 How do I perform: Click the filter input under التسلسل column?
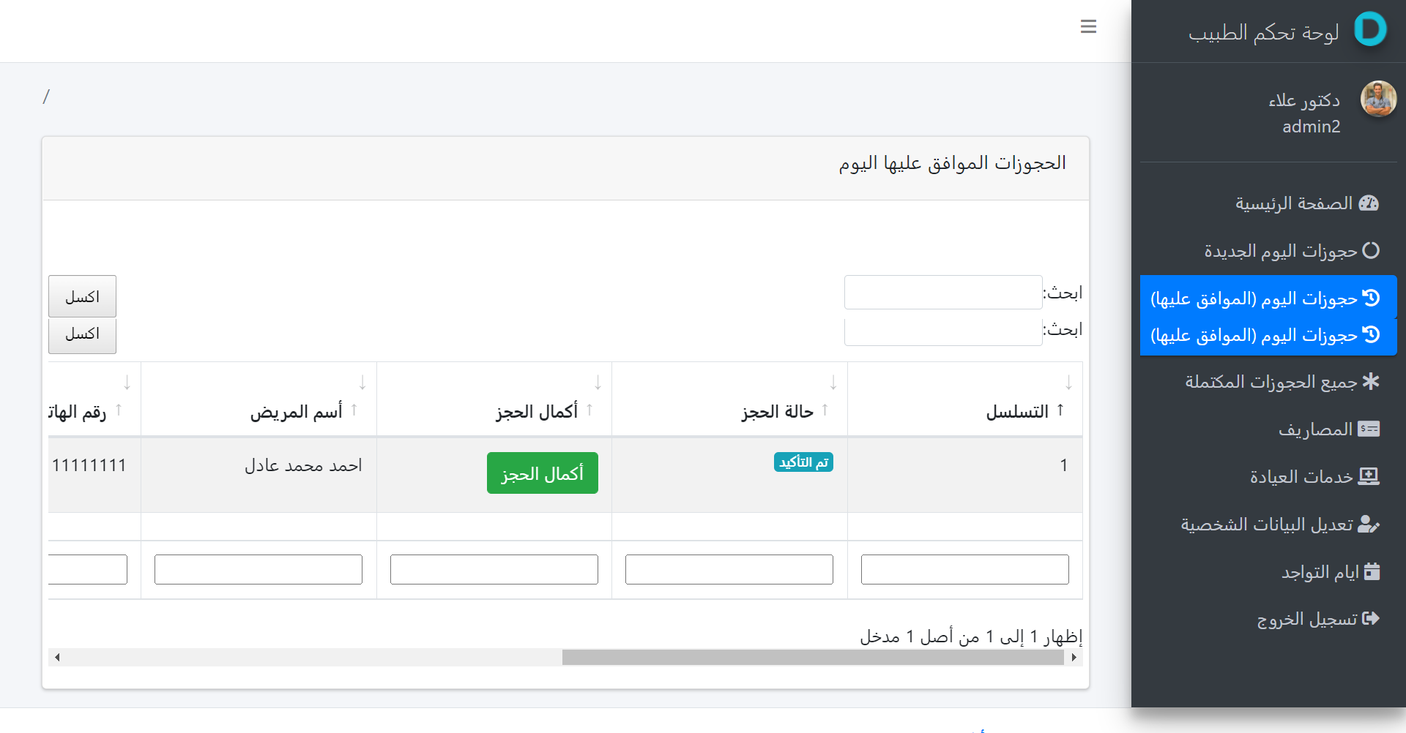pyautogui.click(x=964, y=569)
